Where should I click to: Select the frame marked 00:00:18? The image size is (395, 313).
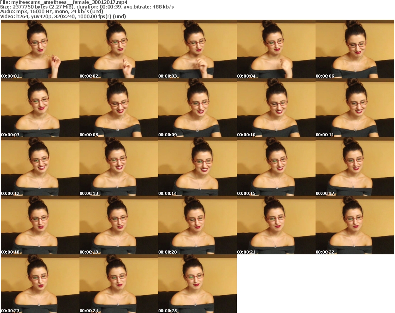point(40,225)
